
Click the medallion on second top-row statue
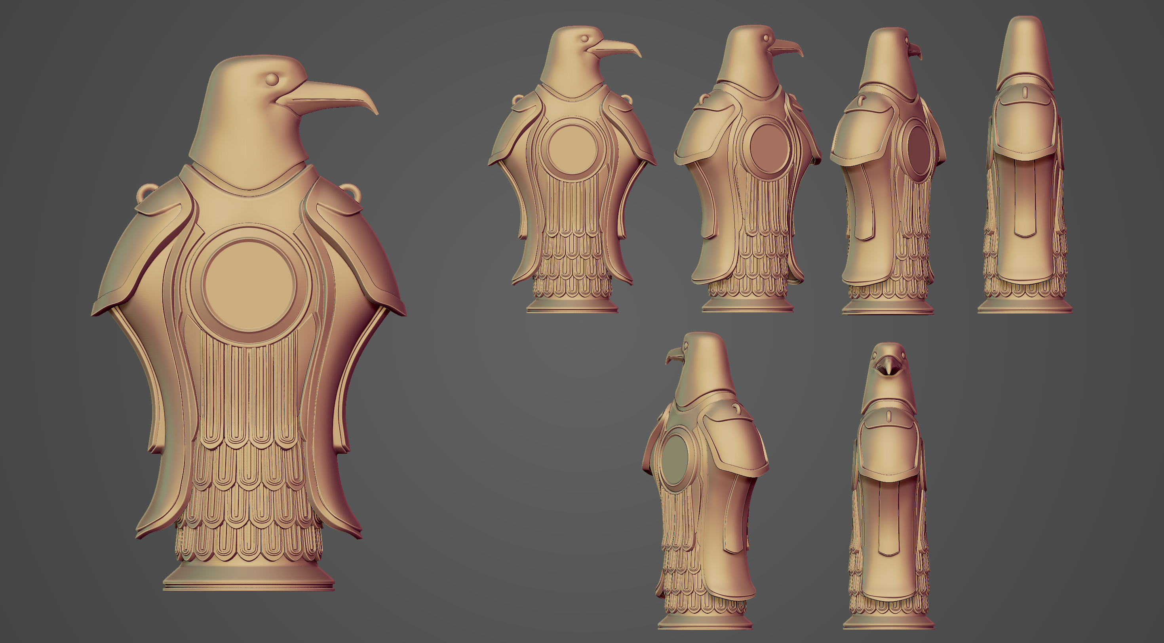click(x=768, y=148)
